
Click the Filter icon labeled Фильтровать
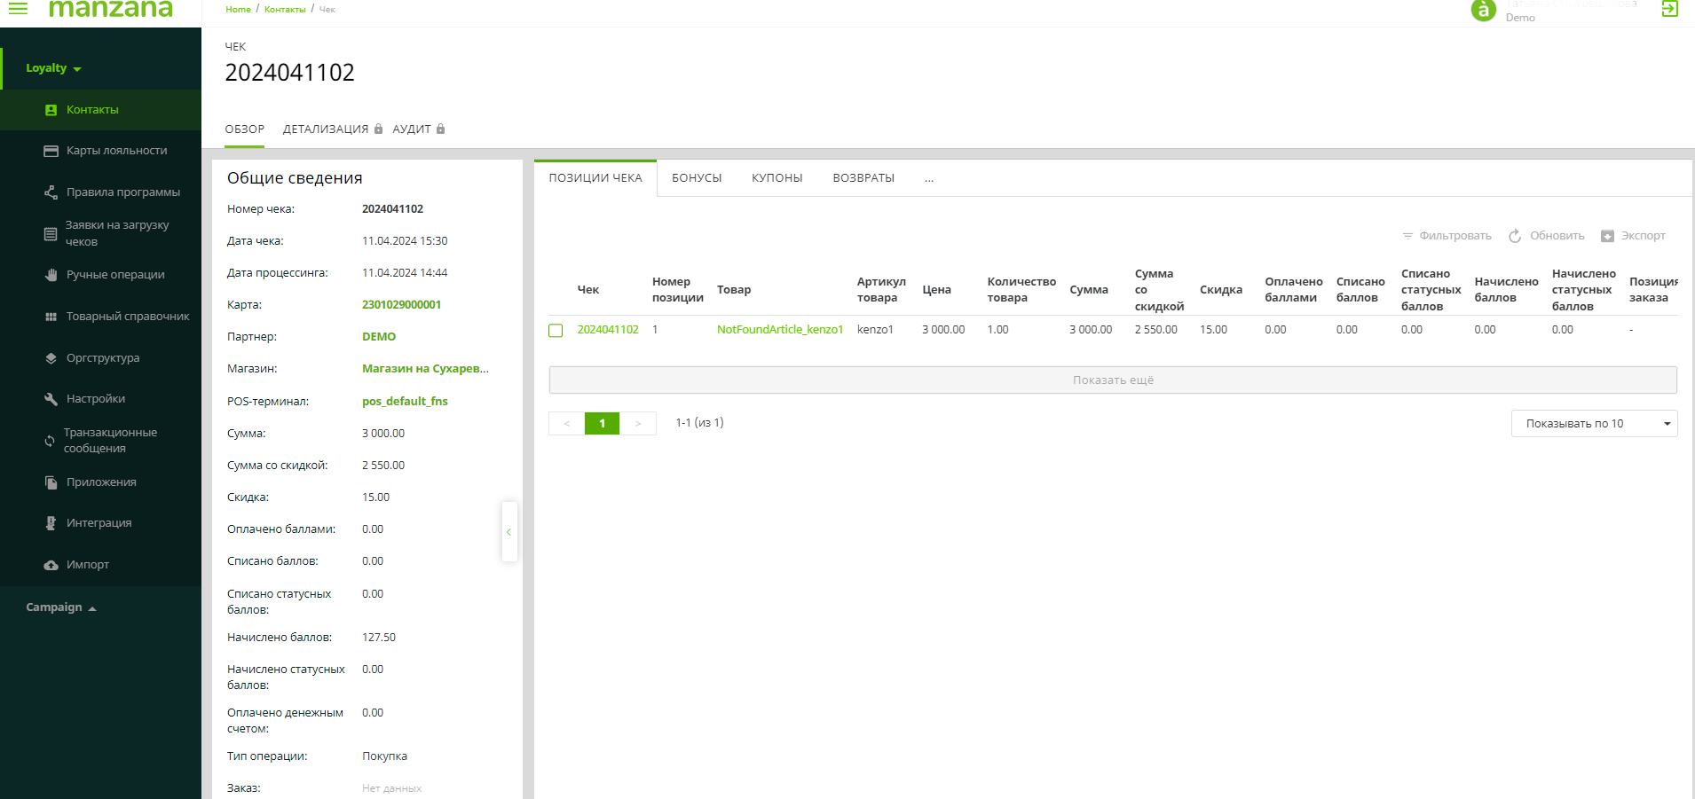click(1407, 236)
